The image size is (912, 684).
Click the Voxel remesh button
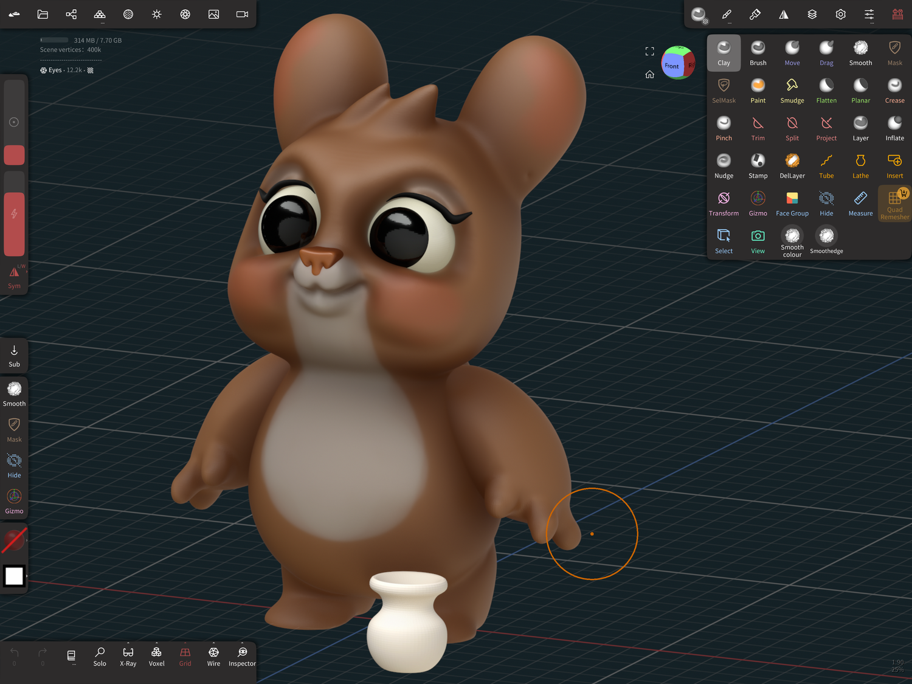(x=156, y=657)
